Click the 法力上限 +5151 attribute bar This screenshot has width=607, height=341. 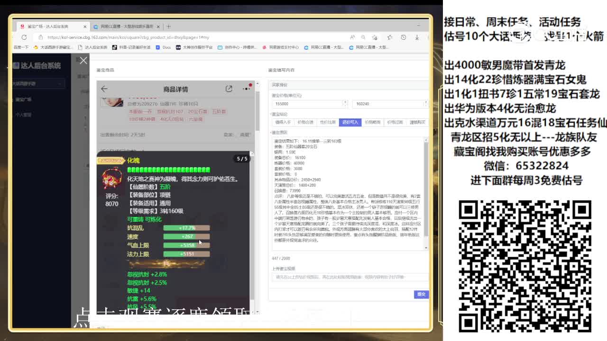click(x=186, y=254)
